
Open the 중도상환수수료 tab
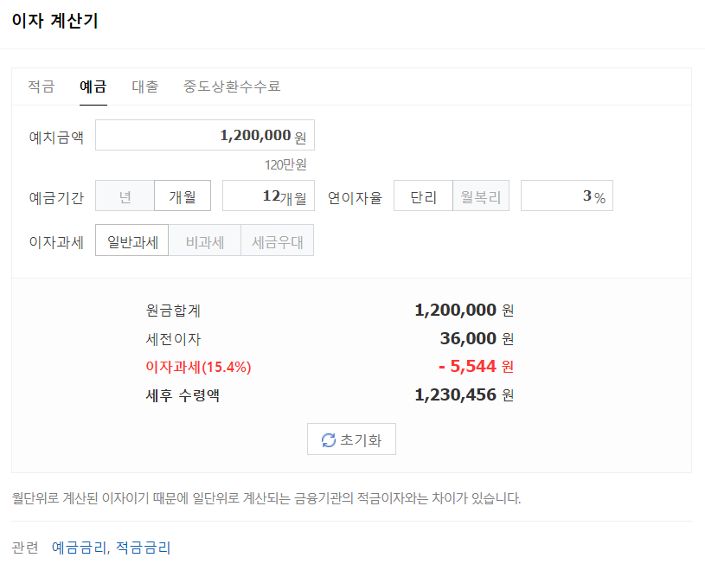point(230,86)
